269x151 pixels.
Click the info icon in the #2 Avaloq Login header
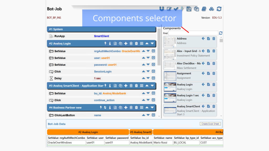tap(110, 44)
